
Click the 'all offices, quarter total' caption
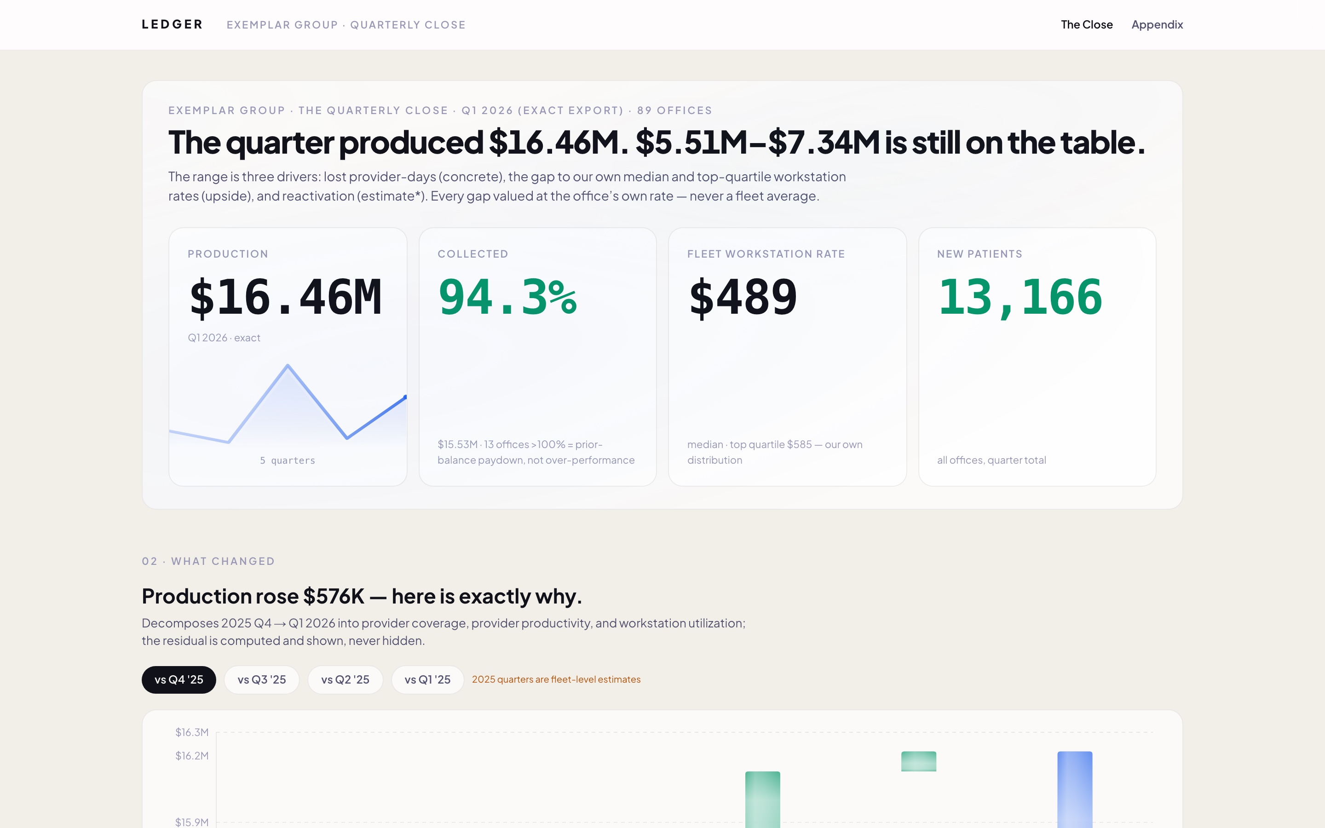991,460
